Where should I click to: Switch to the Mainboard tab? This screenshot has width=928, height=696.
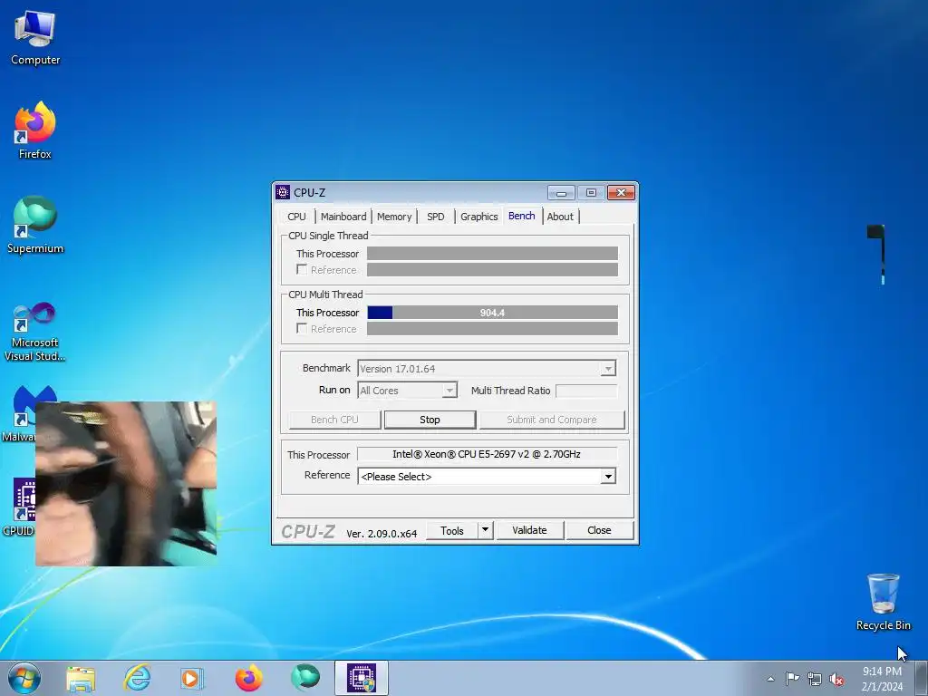[343, 217]
